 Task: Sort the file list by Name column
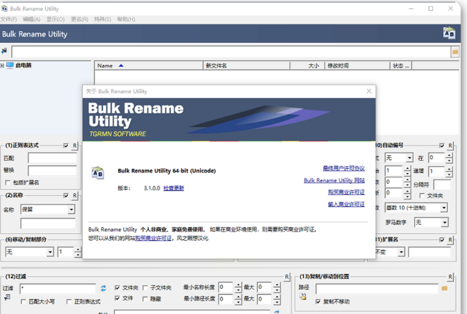[149, 65]
